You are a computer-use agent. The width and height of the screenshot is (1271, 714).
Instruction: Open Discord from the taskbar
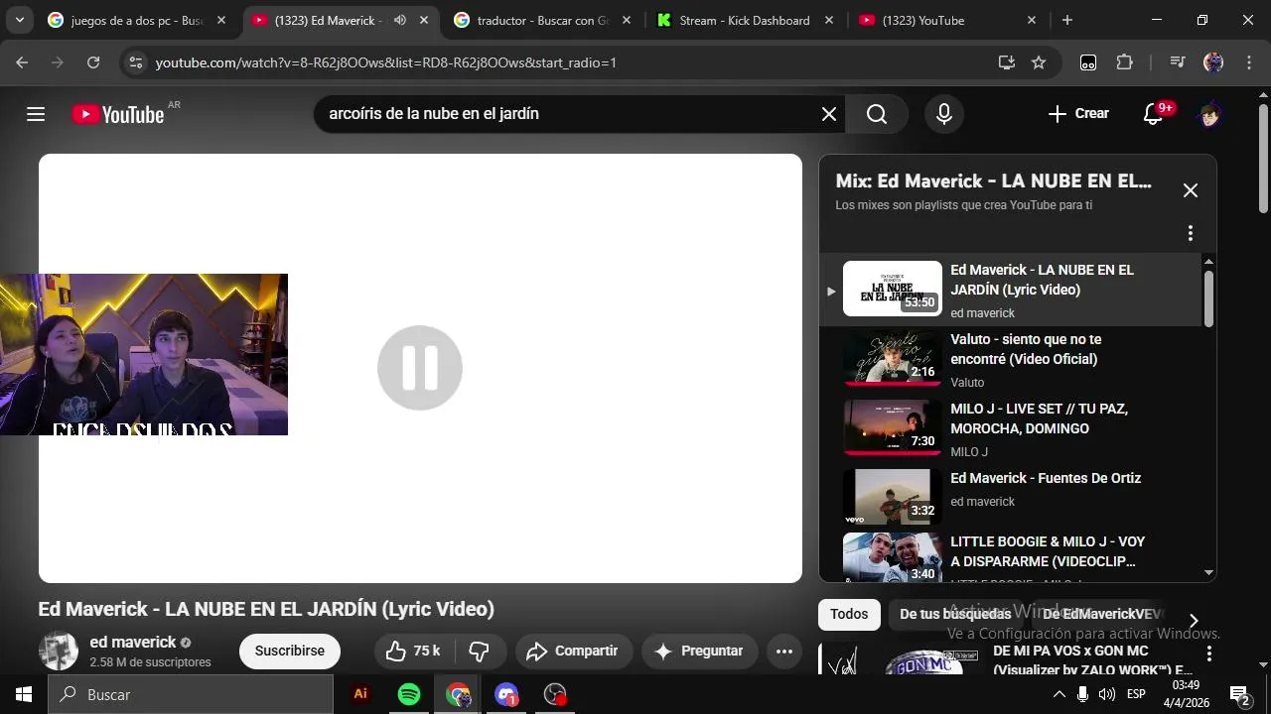(506, 694)
